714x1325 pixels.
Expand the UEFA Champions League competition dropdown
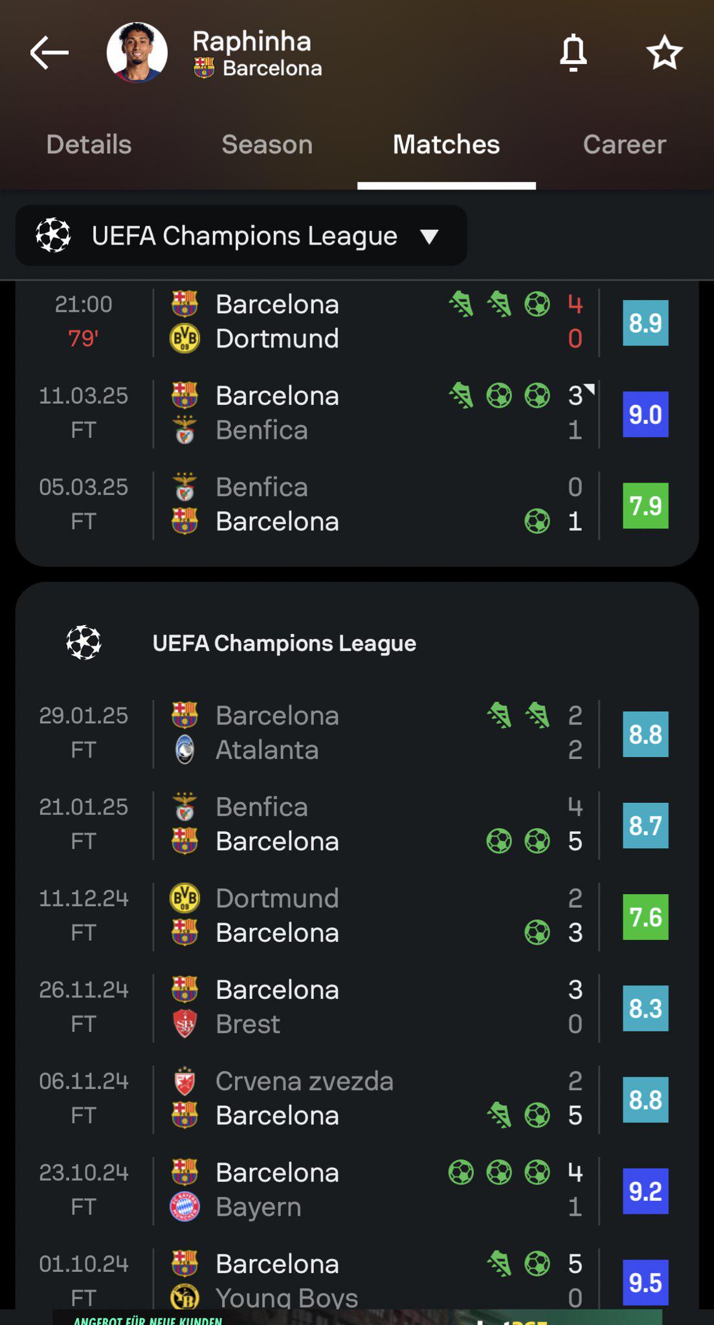(243, 236)
